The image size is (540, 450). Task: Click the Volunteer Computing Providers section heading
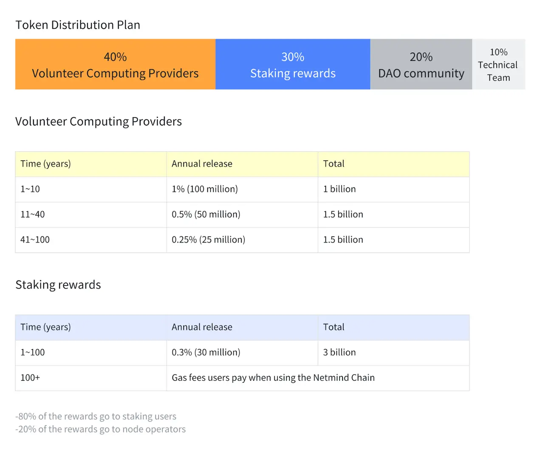pos(99,122)
